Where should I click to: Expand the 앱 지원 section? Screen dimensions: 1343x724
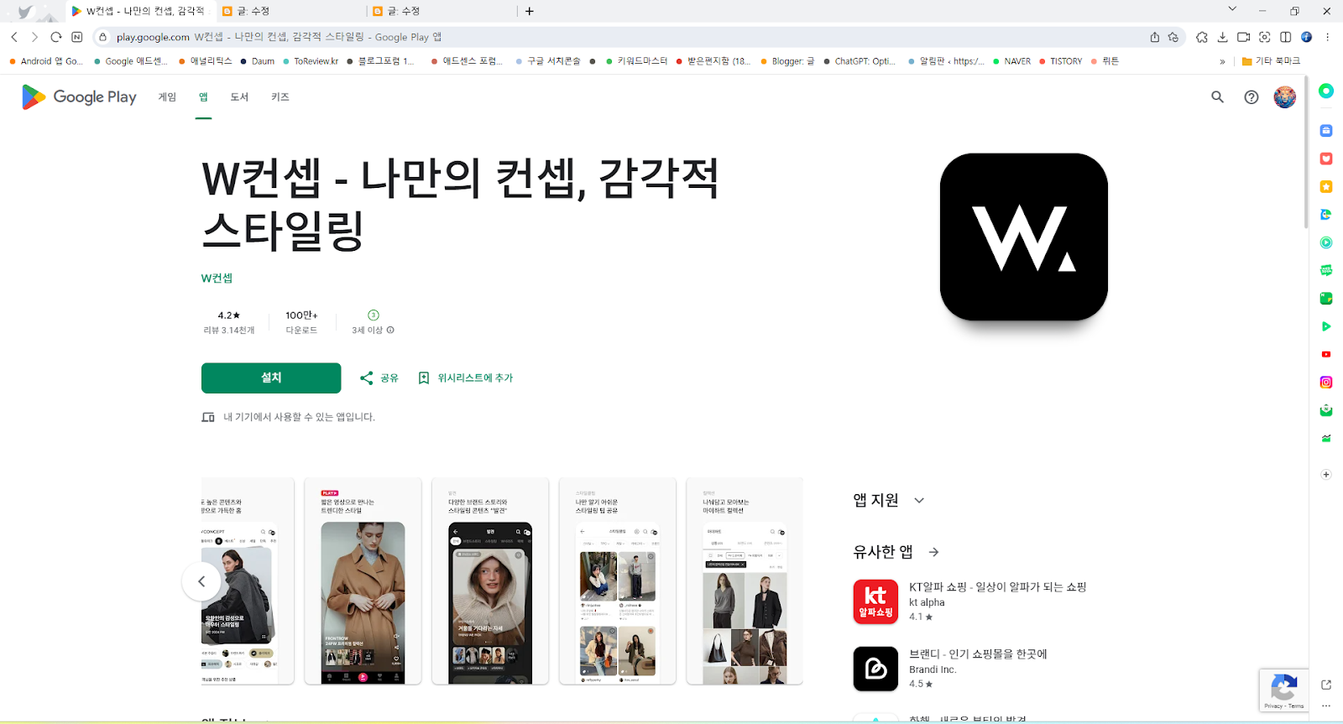[919, 501]
